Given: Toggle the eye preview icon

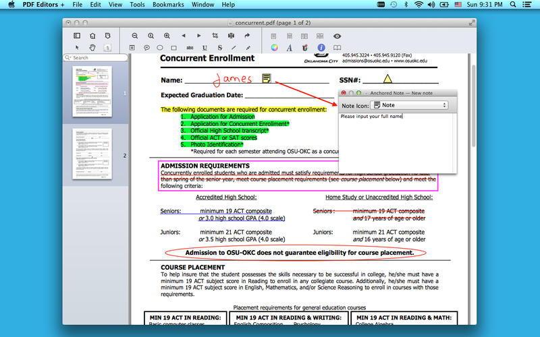Looking at the screenshot, I should click(337, 36).
